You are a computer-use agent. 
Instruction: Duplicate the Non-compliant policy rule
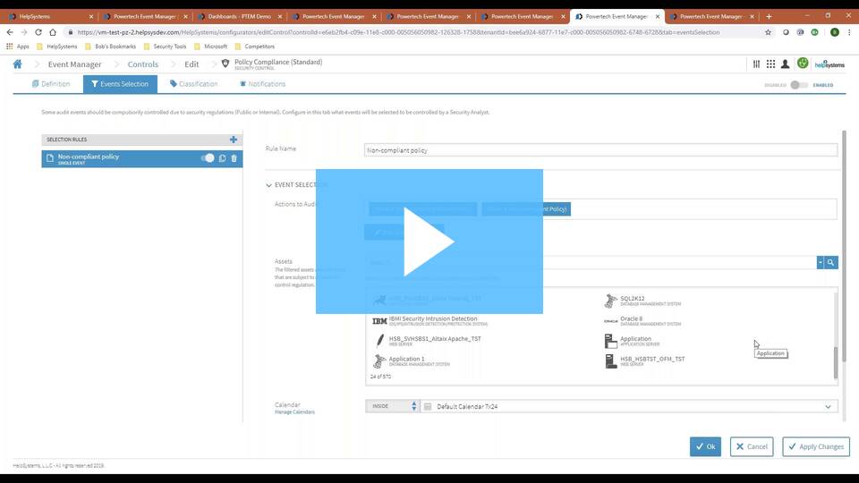[x=223, y=158]
